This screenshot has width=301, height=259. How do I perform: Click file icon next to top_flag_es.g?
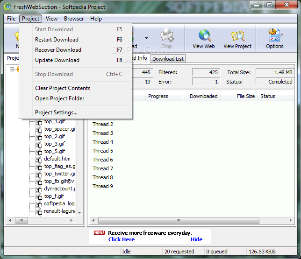pos(39,167)
